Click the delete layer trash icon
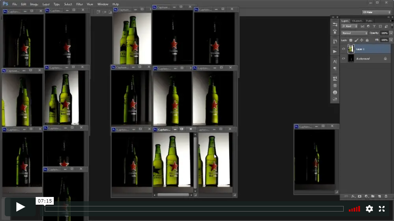This screenshot has height=221, width=394. (386, 197)
